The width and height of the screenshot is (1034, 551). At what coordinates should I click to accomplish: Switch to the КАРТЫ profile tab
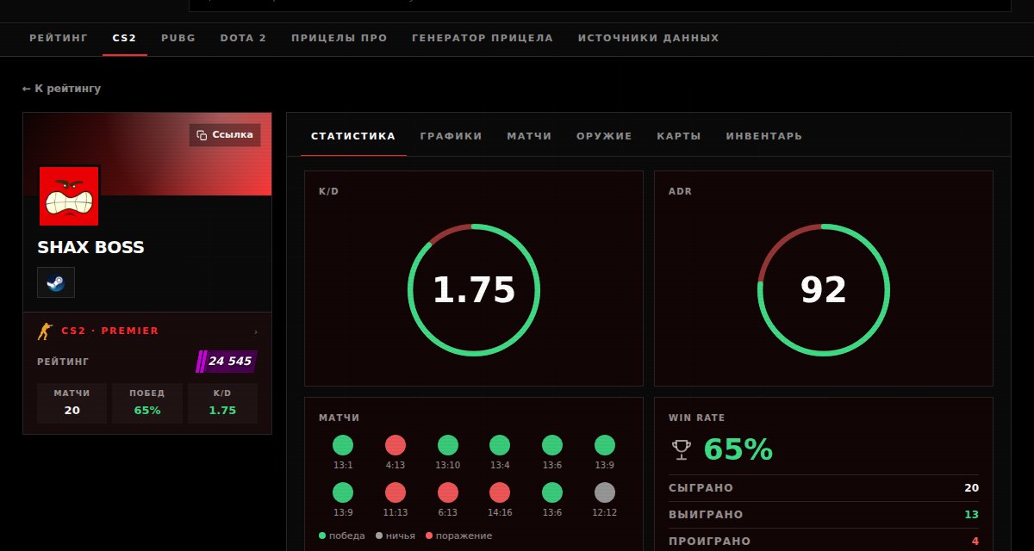[x=679, y=136]
